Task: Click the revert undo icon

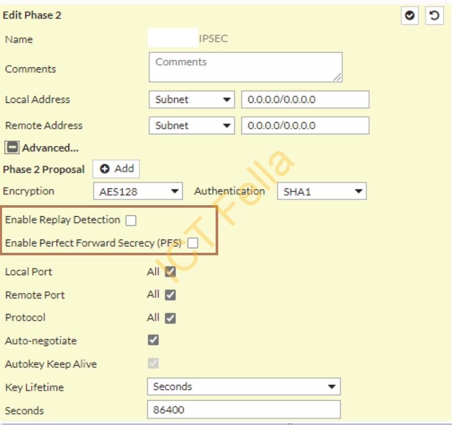Action: [434, 16]
